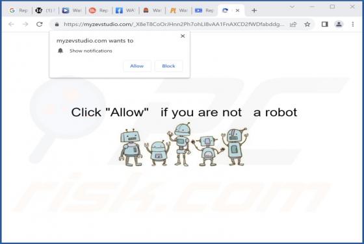The width and height of the screenshot is (364, 244).
Task: Share this page icon
Action: pyautogui.click(x=293, y=24)
